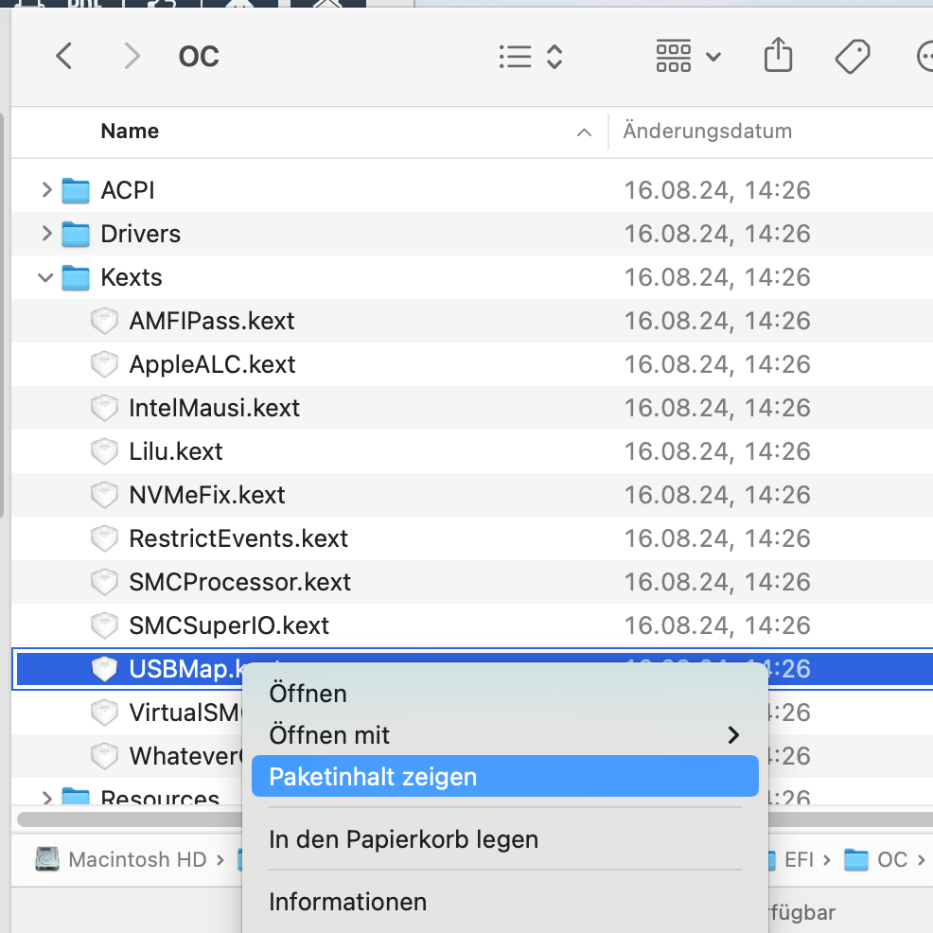933x933 pixels.
Task: Sort by the Name column header
Action: coord(130,131)
